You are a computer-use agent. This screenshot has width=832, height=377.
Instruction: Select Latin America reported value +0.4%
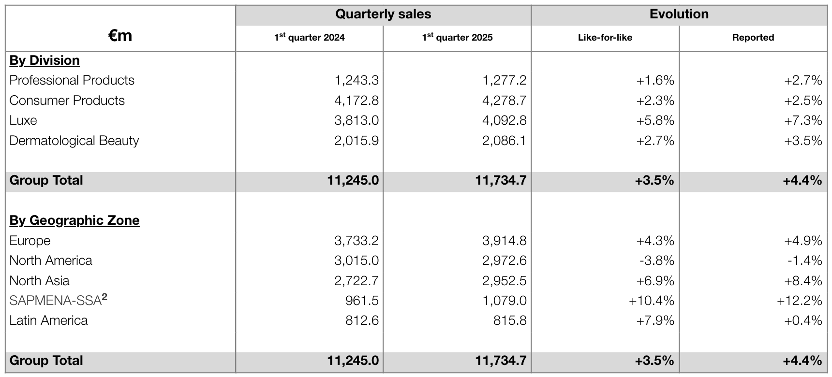803,320
